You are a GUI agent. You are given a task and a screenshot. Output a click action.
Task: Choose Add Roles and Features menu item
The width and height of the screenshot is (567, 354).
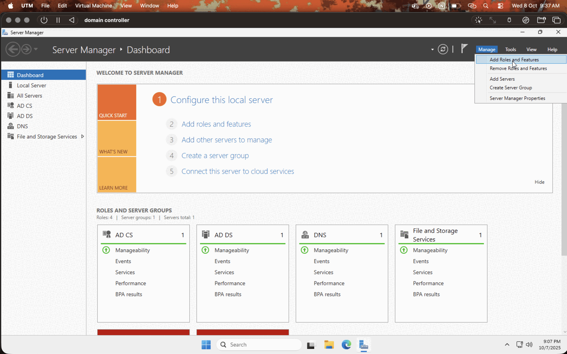point(514,60)
